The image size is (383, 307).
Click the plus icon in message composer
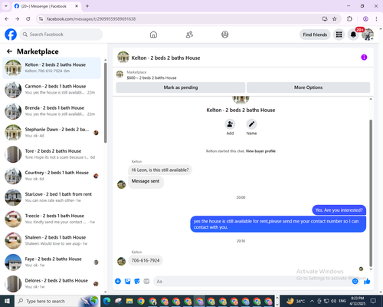click(118, 281)
